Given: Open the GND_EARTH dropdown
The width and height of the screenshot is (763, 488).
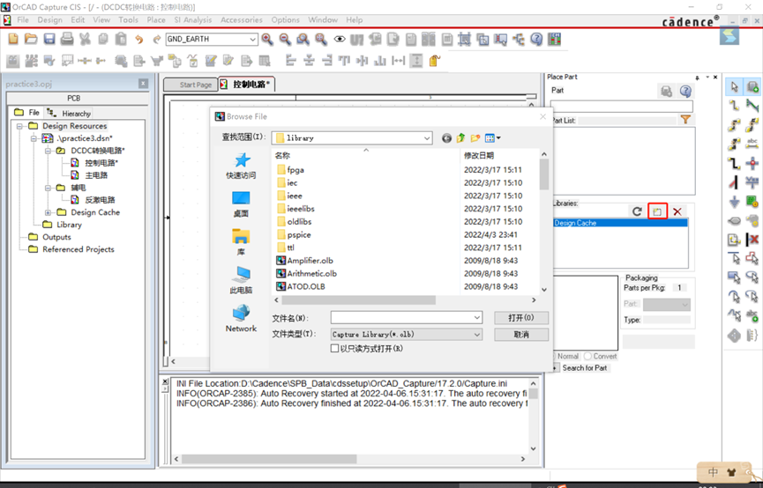Looking at the screenshot, I should tap(252, 40).
